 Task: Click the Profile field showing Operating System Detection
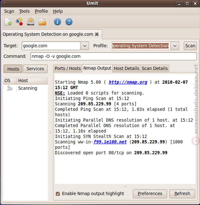click(141, 46)
